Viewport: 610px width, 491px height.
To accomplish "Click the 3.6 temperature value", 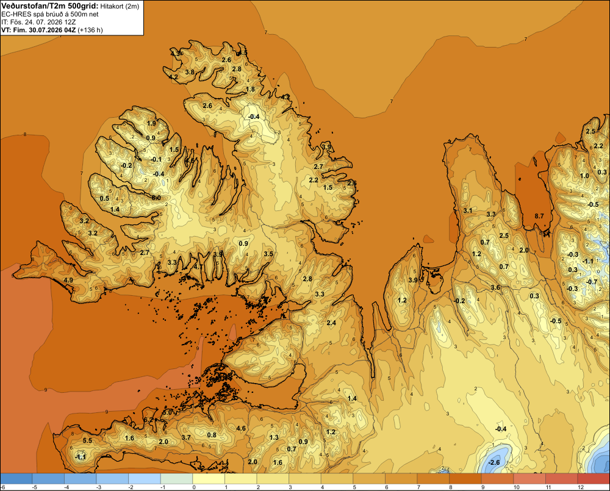I will point(495,287).
